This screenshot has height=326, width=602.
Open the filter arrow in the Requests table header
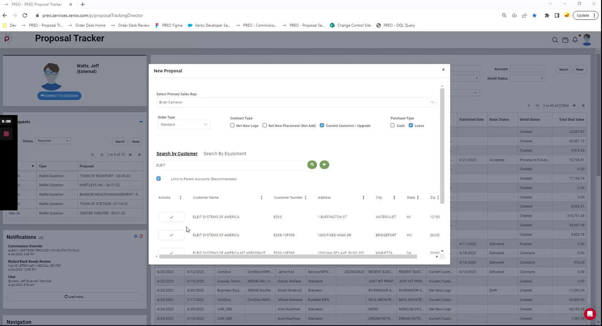tap(32, 166)
